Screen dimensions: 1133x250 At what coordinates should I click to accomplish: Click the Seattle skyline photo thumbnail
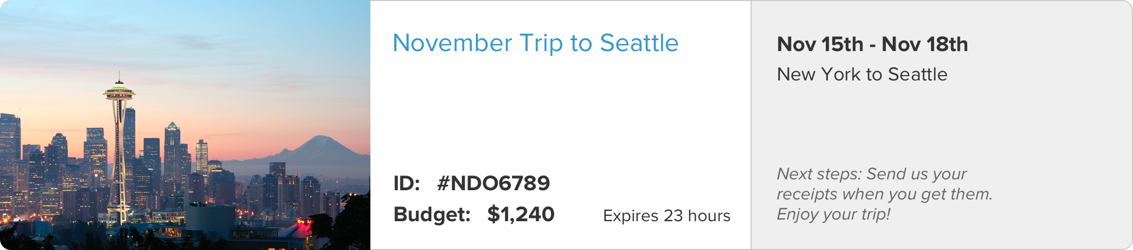185,125
